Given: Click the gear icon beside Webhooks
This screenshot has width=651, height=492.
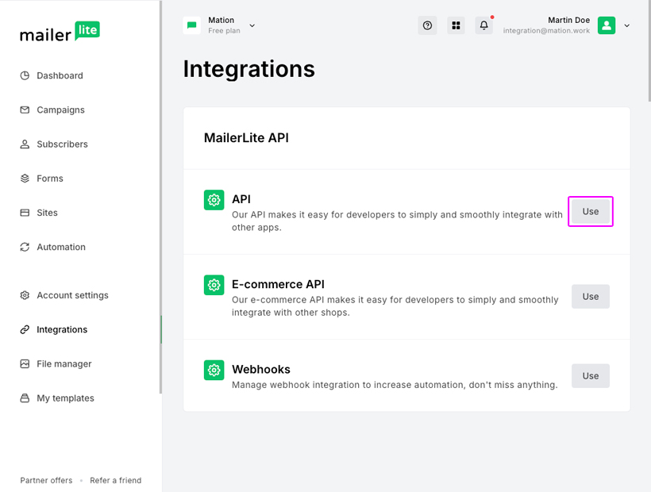Looking at the screenshot, I should click(214, 370).
